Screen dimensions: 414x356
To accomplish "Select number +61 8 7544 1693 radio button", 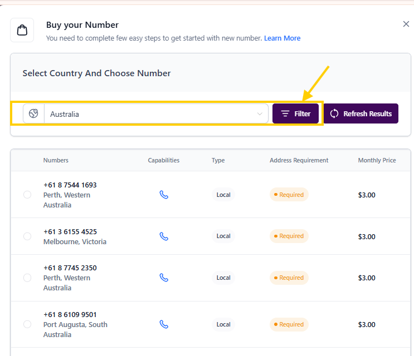I will [27, 195].
